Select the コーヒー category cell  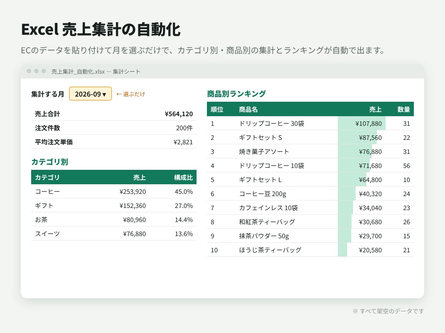tap(47, 191)
